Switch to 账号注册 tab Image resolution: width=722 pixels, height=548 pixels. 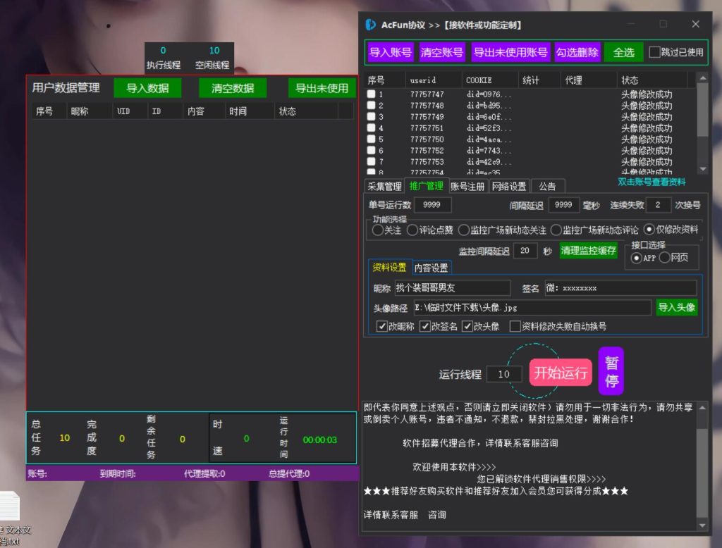click(467, 187)
